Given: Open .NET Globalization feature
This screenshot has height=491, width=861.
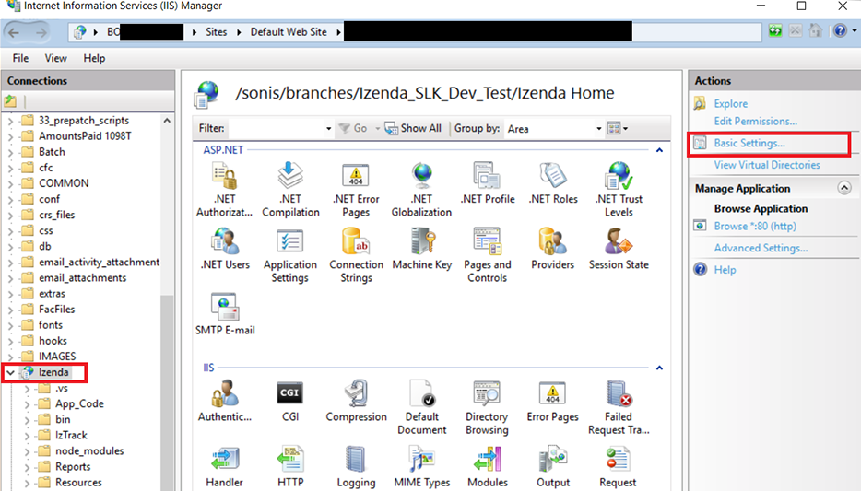Looking at the screenshot, I should 421,190.
